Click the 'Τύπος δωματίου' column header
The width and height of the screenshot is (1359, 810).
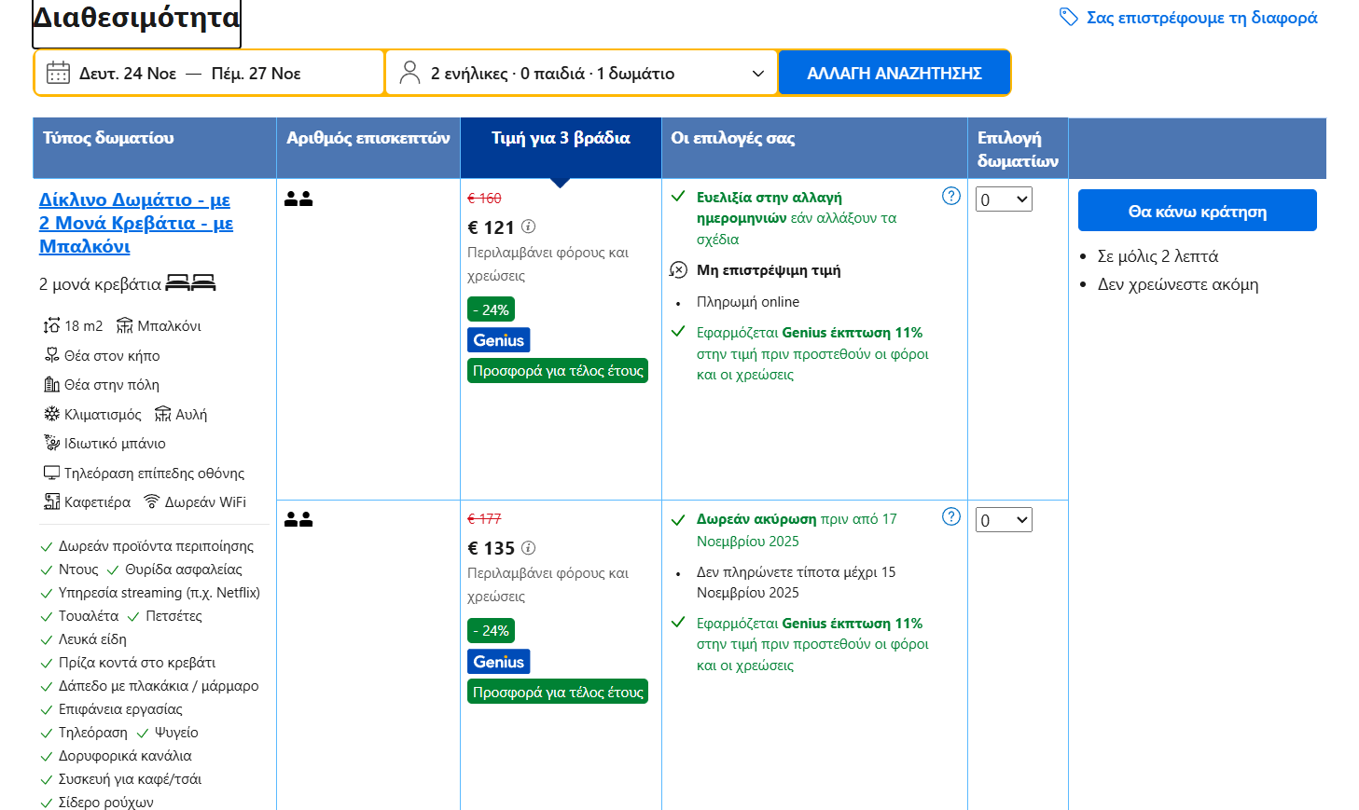point(108,139)
